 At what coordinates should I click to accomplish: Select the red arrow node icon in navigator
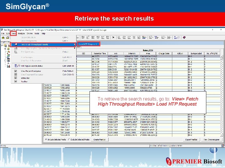(x=9, y=52)
